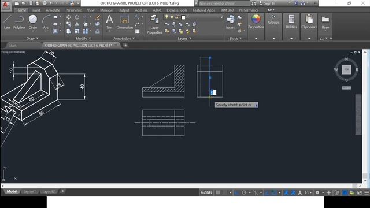Select the Arc tool
The width and height of the screenshot is (370, 208).
(x=46, y=22)
